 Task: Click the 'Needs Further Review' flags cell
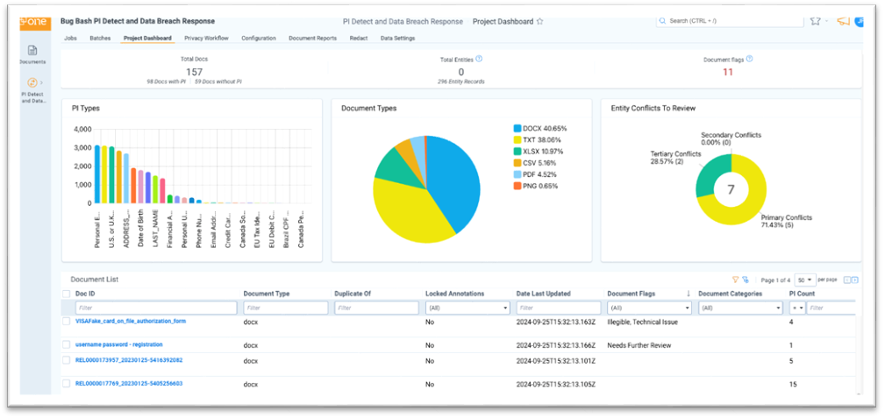(639, 345)
